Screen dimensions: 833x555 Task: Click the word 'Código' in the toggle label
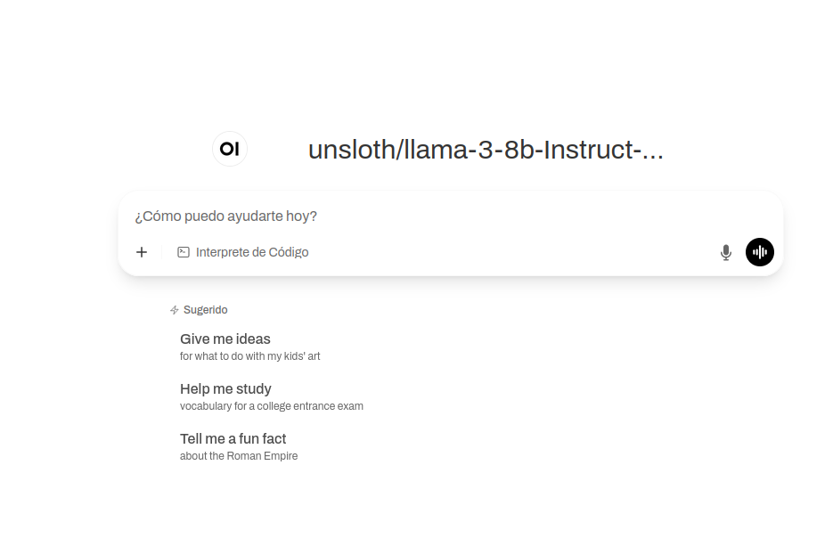pos(289,252)
